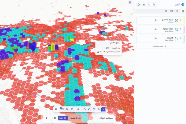Go to الرئيسية home link
Screen dimensions: 186x124
pyautogui.click(x=76, y=118)
